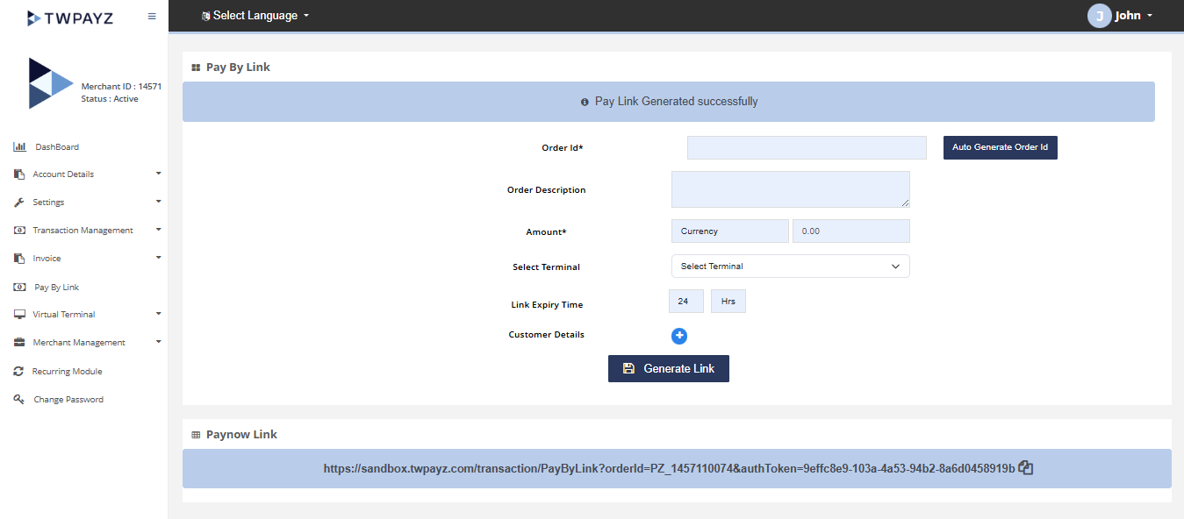Image resolution: width=1184 pixels, height=519 pixels.
Task: Click the Change Password key icon
Action: pos(18,399)
